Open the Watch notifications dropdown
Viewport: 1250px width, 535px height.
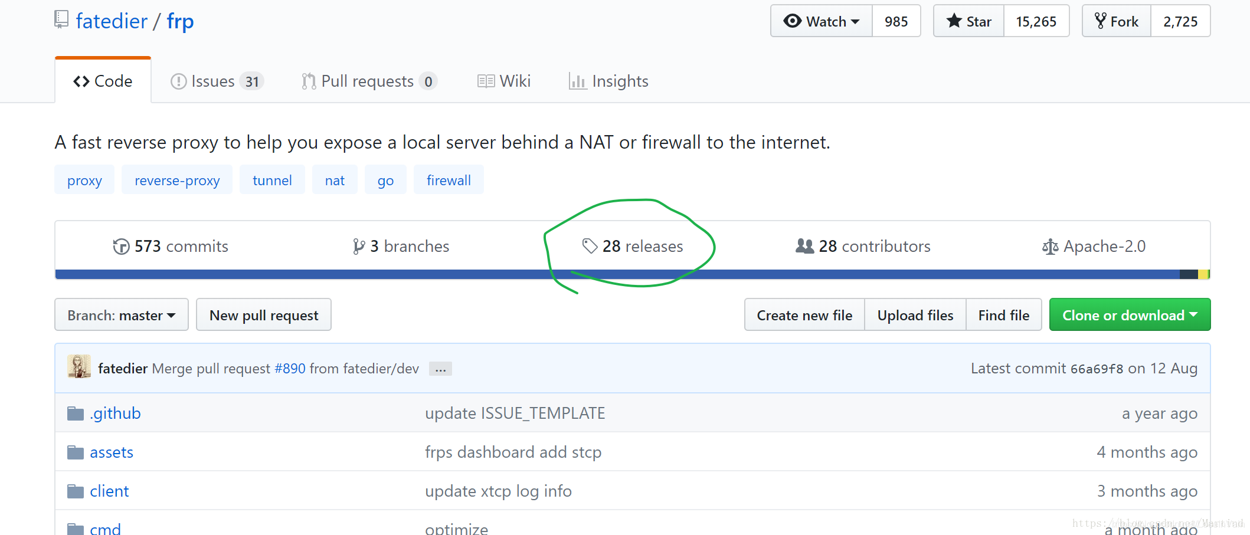click(x=821, y=21)
